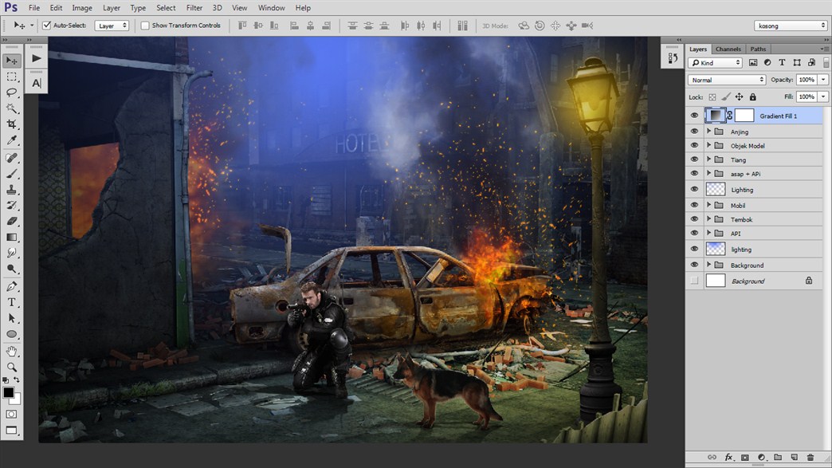Image resolution: width=832 pixels, height=468 pixels.
Task: Delete the selected layer
Action: coord(810,457)
